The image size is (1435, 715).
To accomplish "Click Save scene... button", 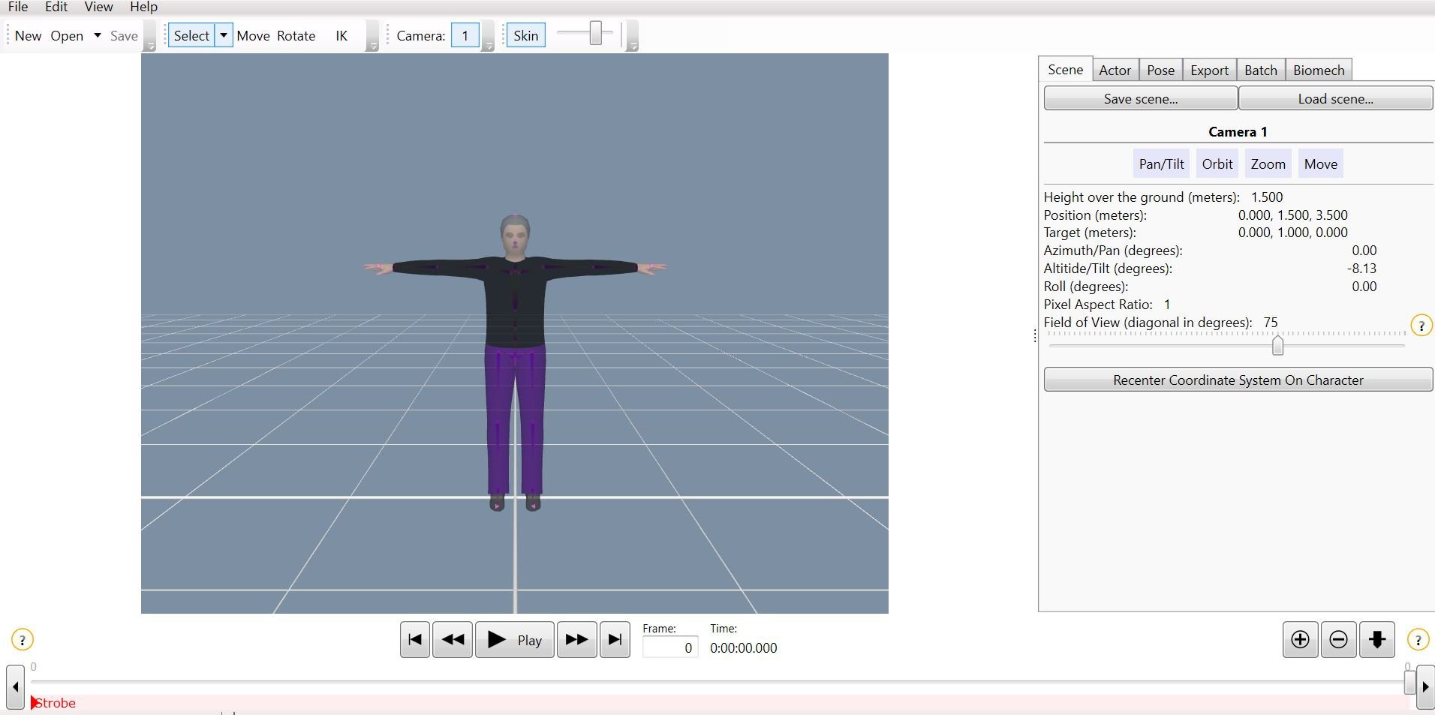I will [1140, 98].
